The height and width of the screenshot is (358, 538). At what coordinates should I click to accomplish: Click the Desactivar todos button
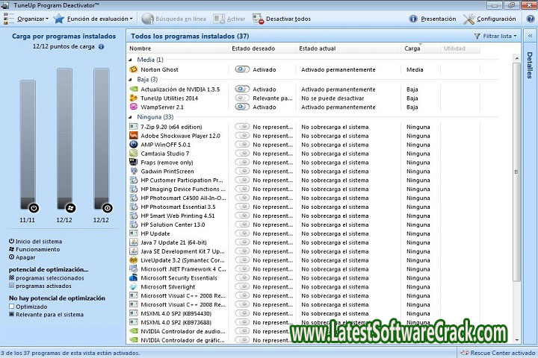coord(282,19)
